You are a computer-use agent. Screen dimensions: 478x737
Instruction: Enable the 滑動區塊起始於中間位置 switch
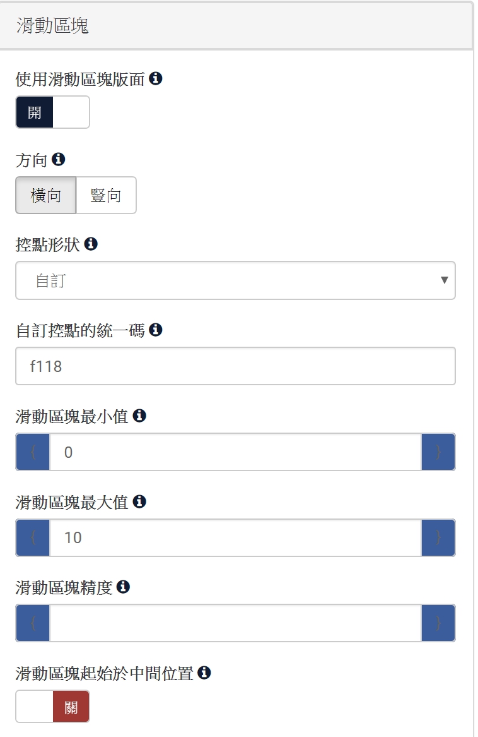tap(52, 707)
